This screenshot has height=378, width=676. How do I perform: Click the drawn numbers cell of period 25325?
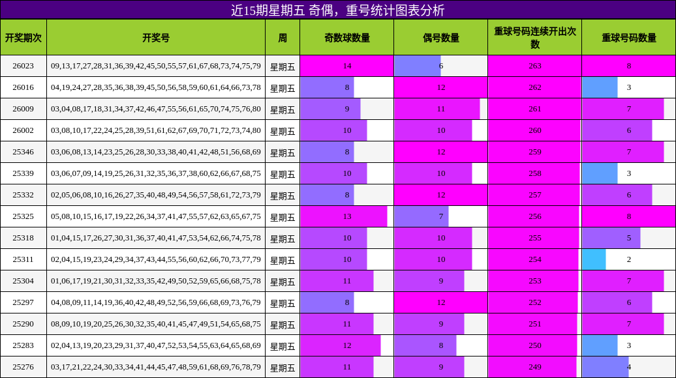coord(157,216)
